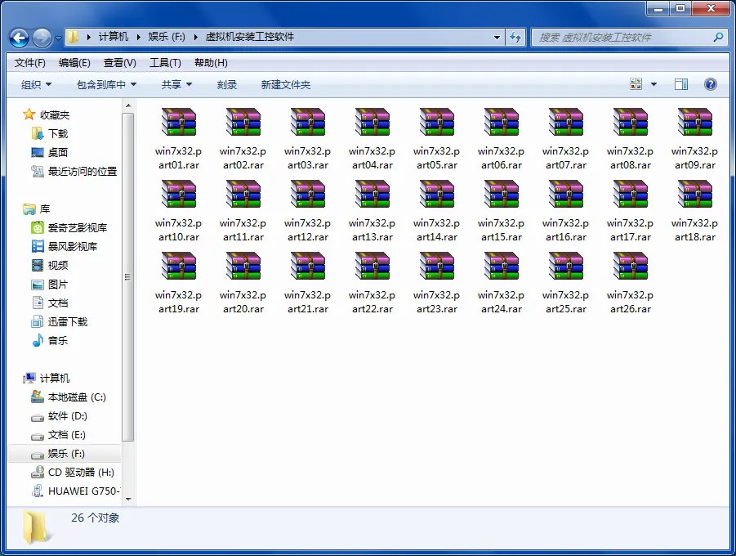Select the win7x32.part01.rar file icon
Screen dimensions: 736x556
click(178, 122)
